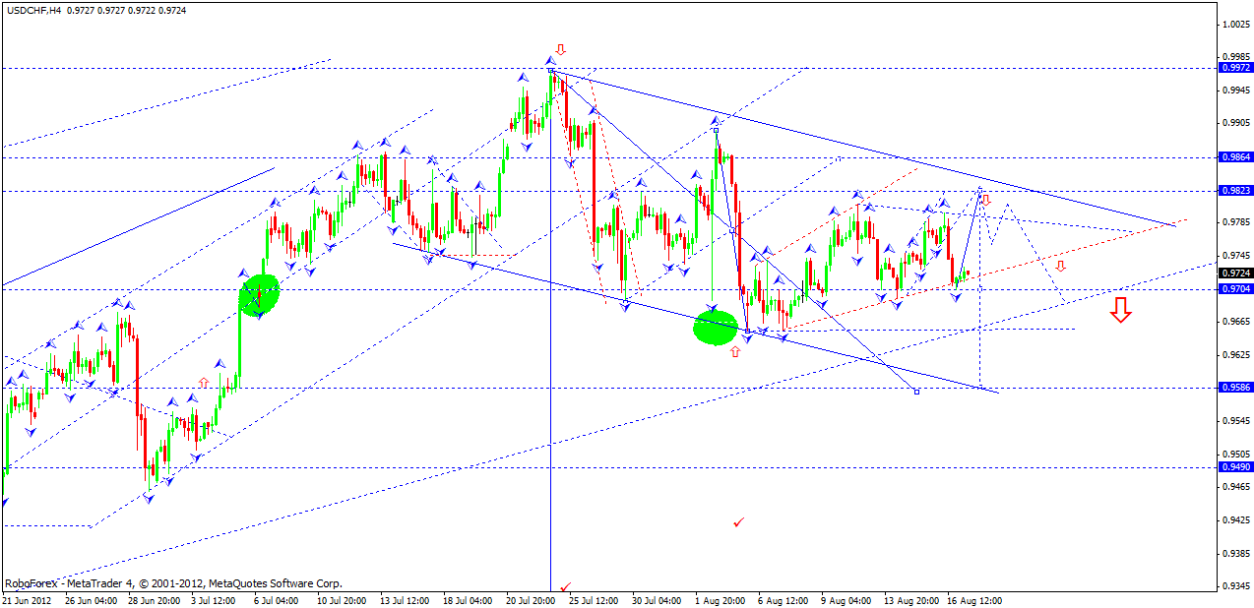The height and width of the screenshot is (608, 1254).
Task: Click the 30 Jul 04:00 time label
Action: (656, 600)
